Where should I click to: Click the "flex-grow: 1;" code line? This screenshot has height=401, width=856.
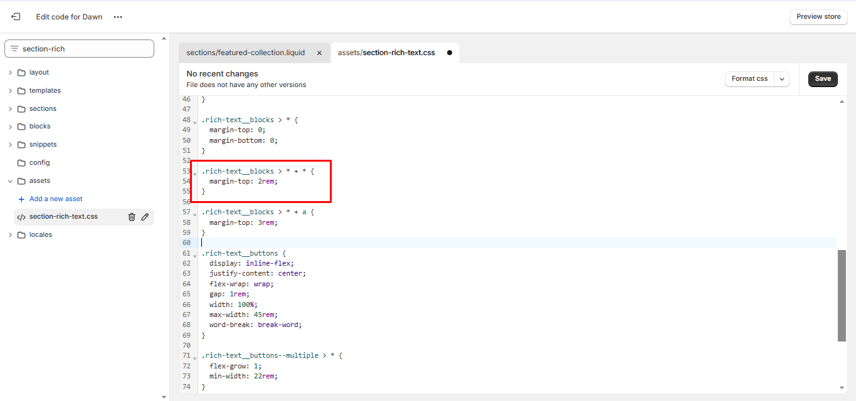click(236, 366)
